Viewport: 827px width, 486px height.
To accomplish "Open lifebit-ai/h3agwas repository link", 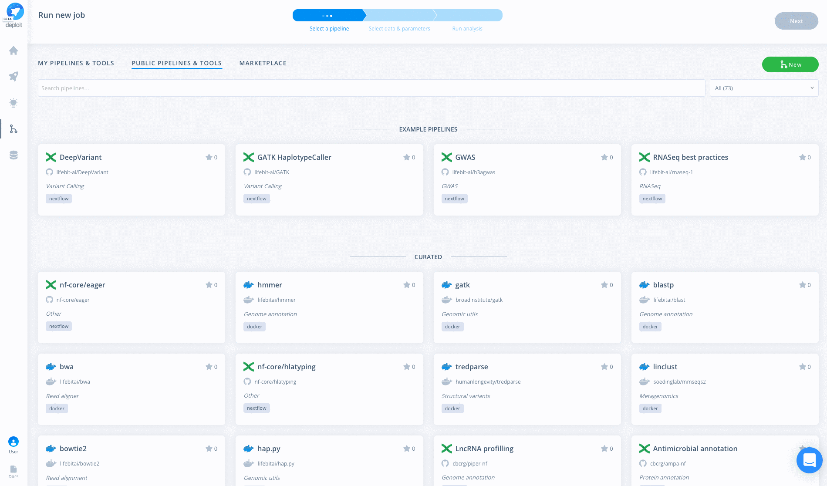I will click(474, 172).
